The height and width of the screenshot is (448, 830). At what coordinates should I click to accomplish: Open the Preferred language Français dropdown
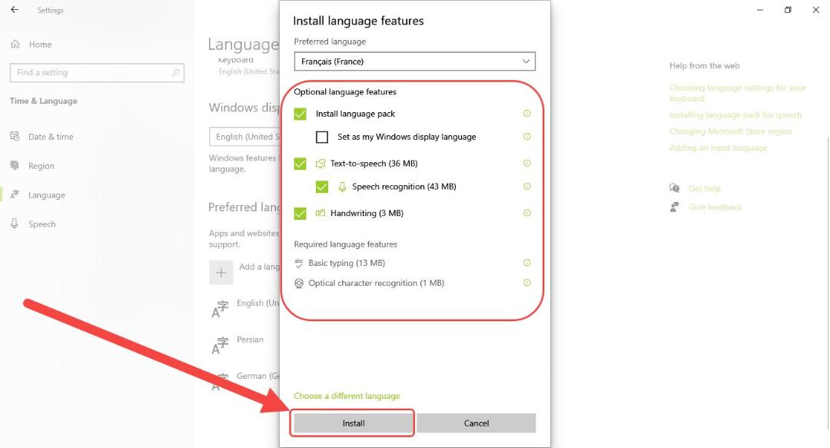[414, 61]
